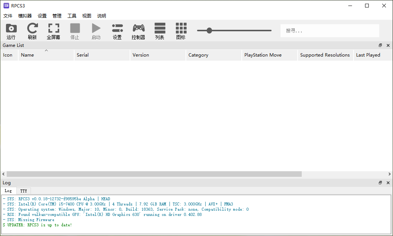Viewport: 393px width, 236px height.
Task: Click the 运行 (Open) camera icon
Action: [11, 28]
